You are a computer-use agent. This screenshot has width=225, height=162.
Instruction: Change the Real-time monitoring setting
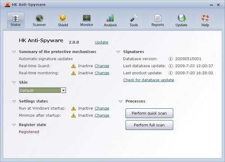point(102,73)
